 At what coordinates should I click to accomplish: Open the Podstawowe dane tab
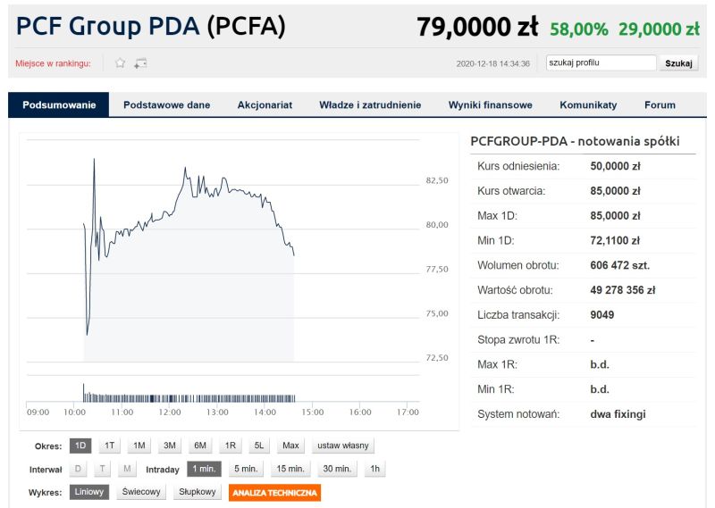click(x=167, y=104)
